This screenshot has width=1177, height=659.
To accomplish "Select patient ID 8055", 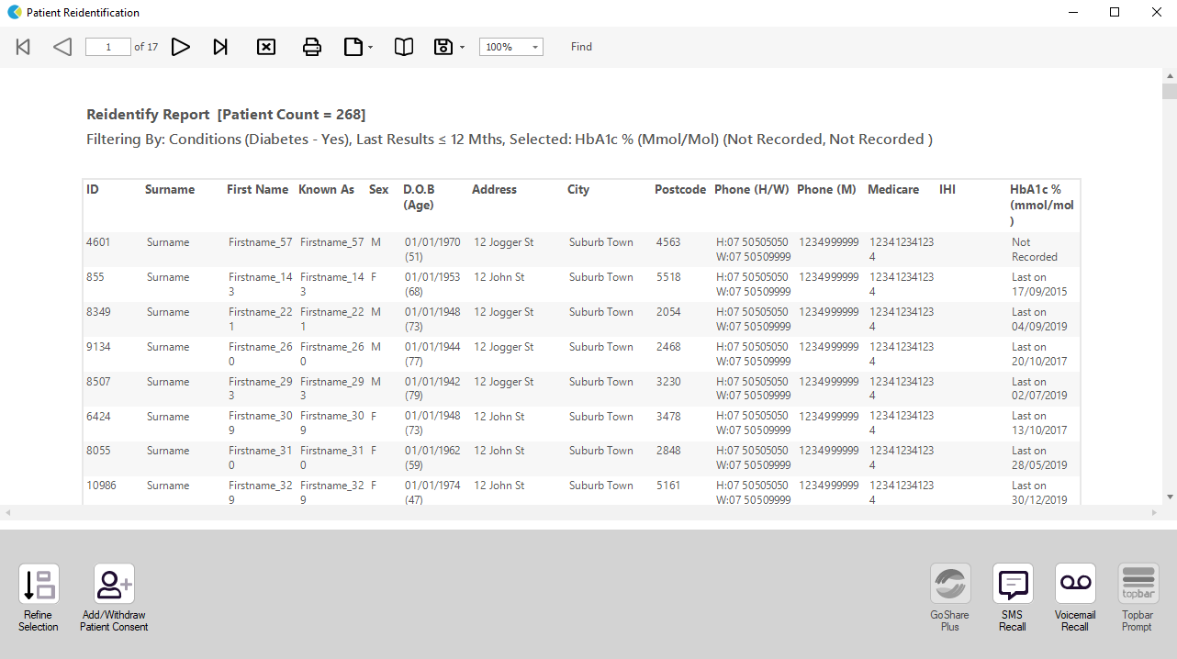I will 98,451.
